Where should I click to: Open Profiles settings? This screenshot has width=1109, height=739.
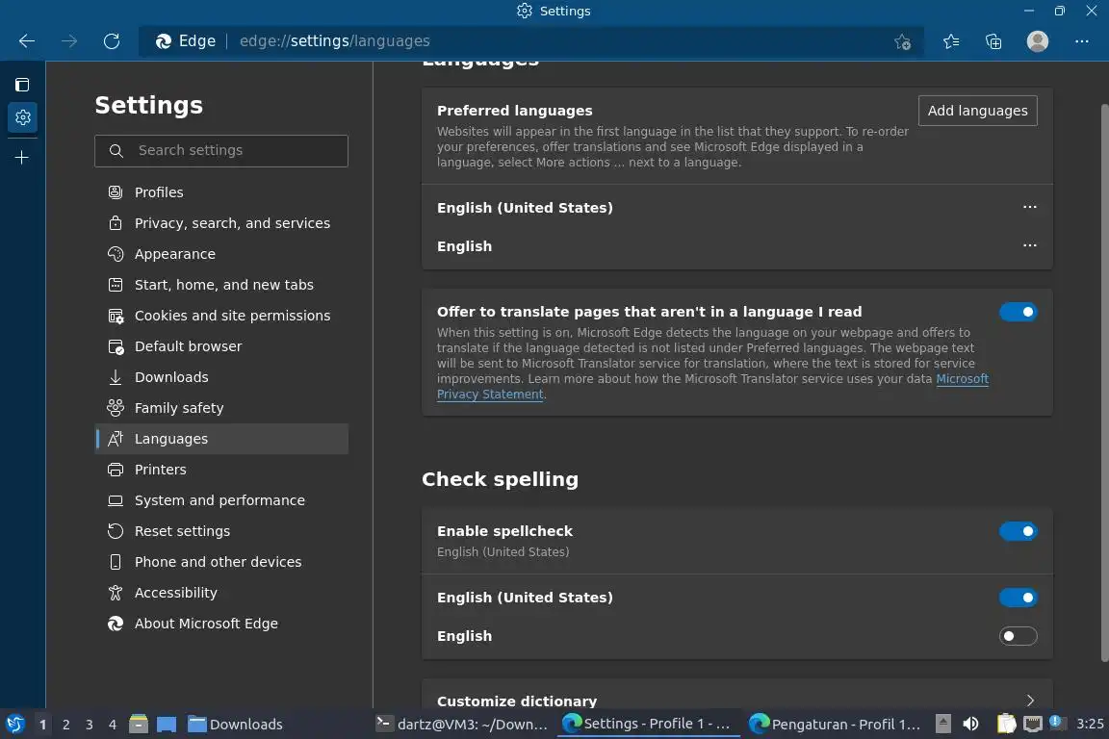[x=221, y=192]
